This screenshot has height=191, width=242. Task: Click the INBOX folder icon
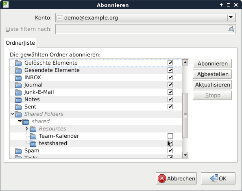pos(18,77)
